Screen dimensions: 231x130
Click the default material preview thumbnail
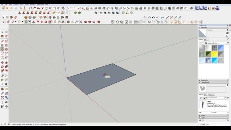point(202,33)
